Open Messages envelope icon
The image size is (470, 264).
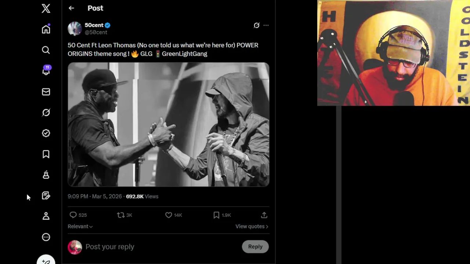(46, 92)
